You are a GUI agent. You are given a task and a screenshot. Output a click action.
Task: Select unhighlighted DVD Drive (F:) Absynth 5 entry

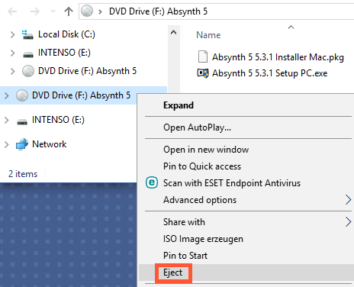tap(87, 71)
